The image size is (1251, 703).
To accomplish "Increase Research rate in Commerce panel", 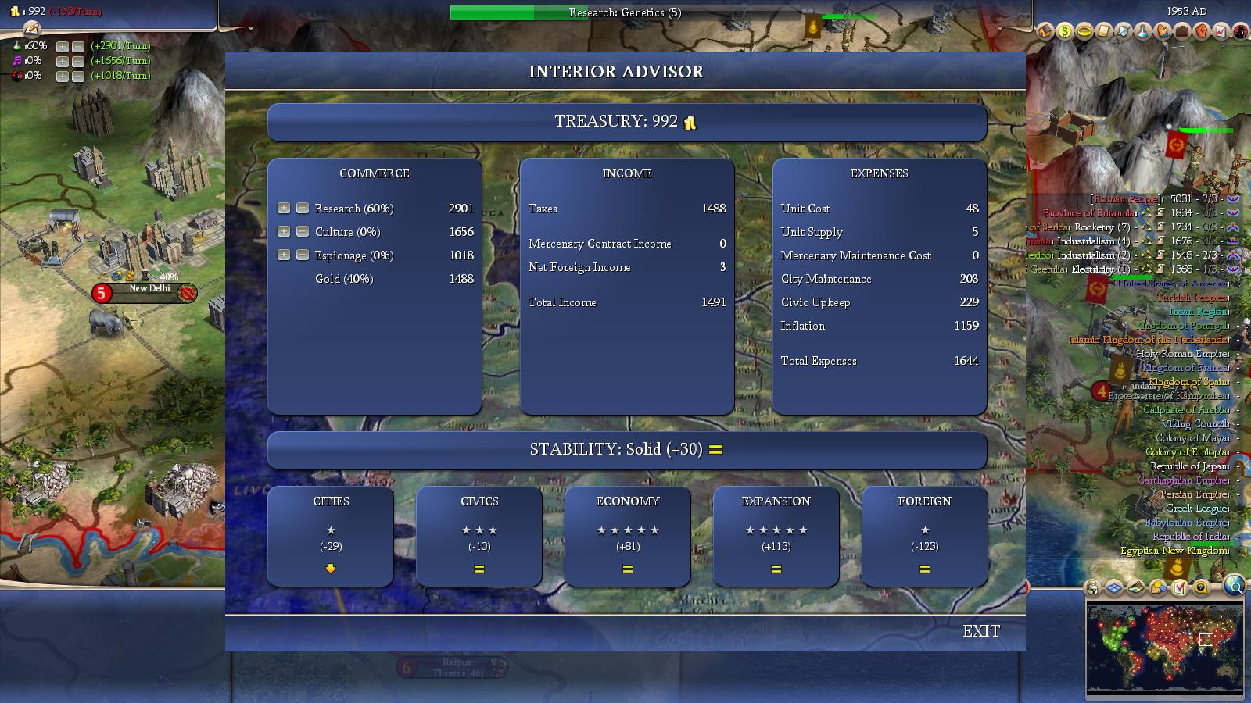I will point(284,209).
